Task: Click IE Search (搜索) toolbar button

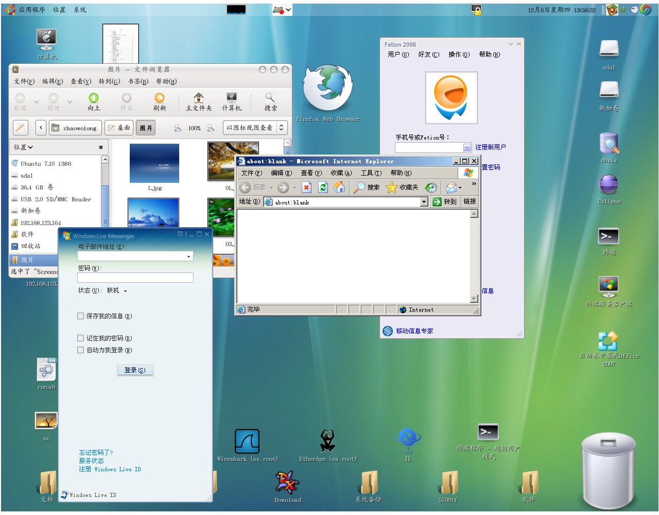Action: (367, 187)
